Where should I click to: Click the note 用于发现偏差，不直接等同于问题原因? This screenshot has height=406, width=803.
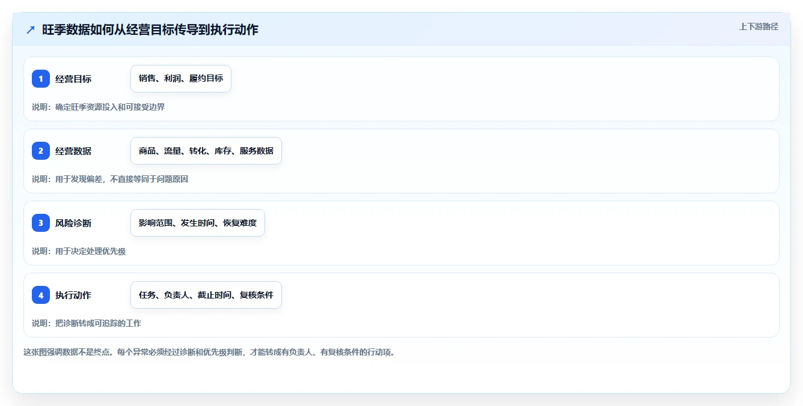[122, 179]
